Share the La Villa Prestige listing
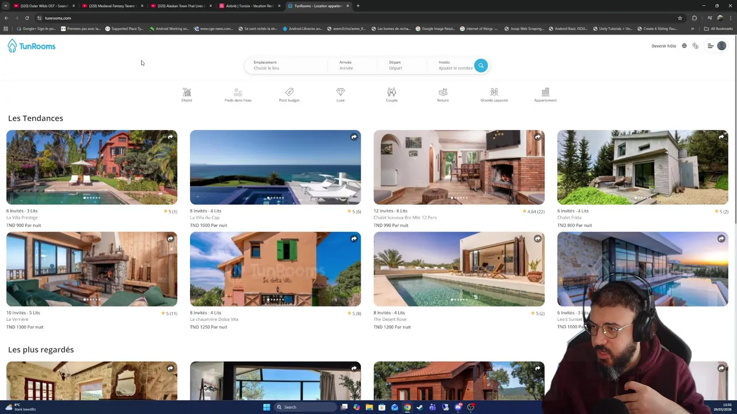Image resolution: width=737 pixels, height=414 pixels. pyautogui.click(x=170, y=137)
